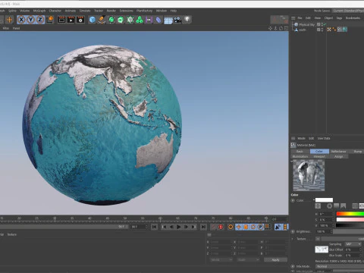Open Attribute Manager User Data menu
The height and width of the screenshot is (273, 364).
click(x=324, y=138)
